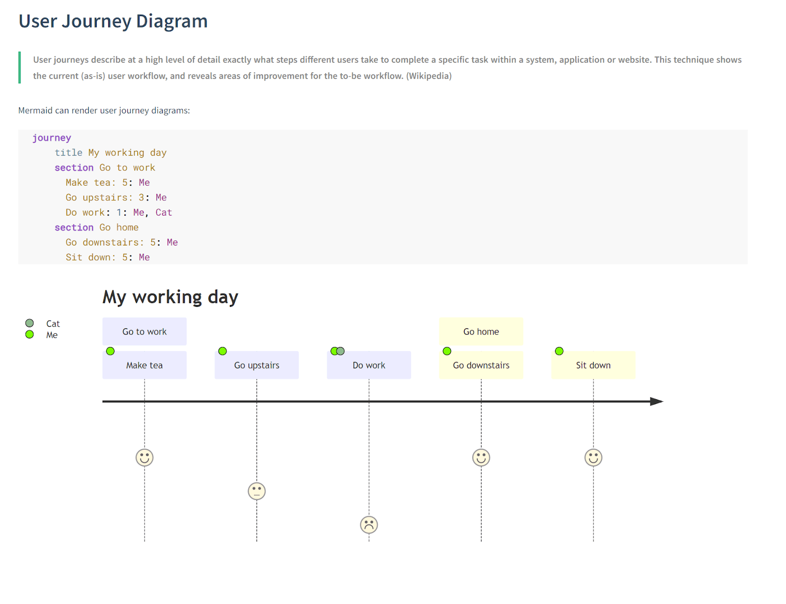The image size is (786, 604).
Task: Click the green dot above Go upstairs
Action: click(222, 351)
